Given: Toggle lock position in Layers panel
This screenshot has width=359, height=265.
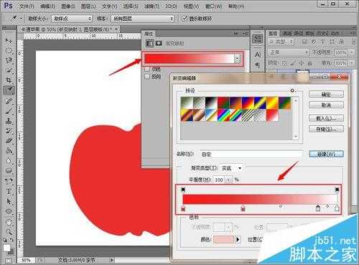Looking at the screenshot, I should tap(301, 63).
